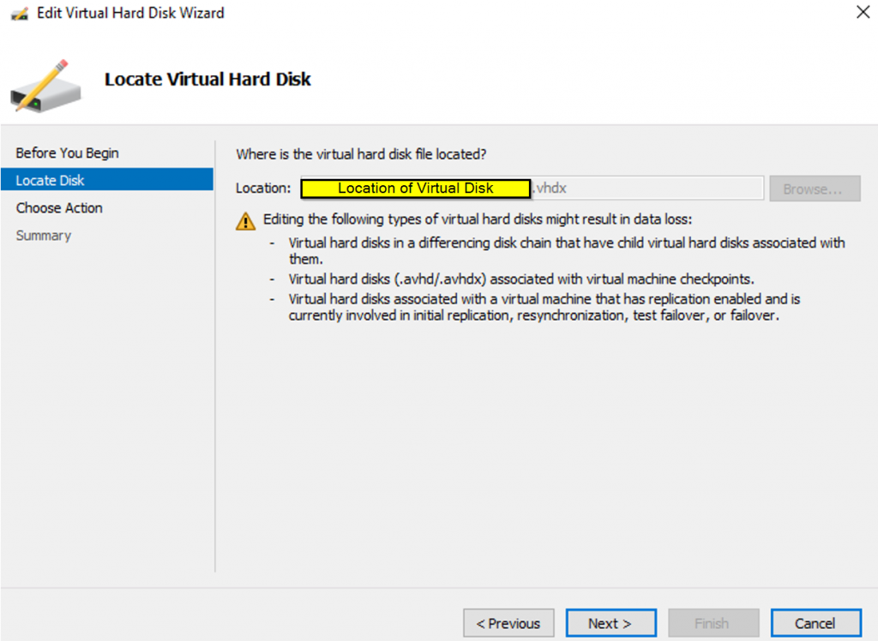Click the Location: field label
This screenshot has height=641, width=878.
tap(263, 189)
